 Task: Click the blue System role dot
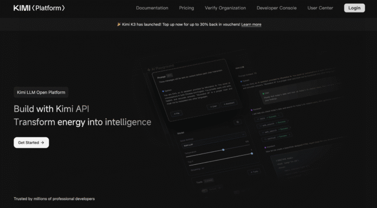163,91
